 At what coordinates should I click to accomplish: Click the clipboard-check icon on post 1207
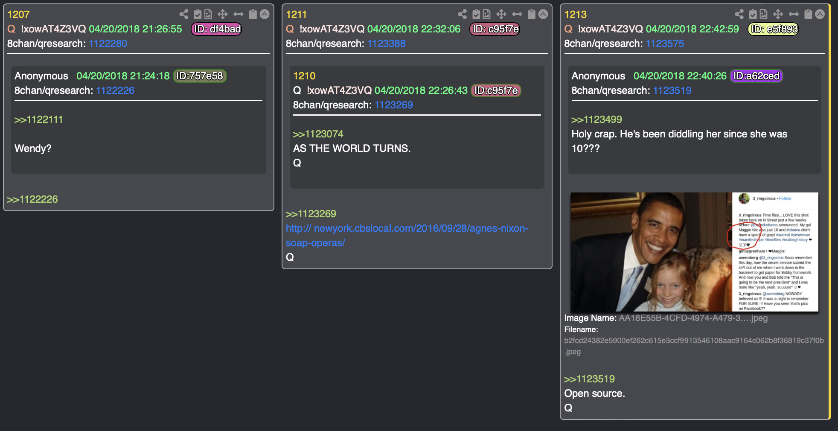pyautogui.click(x=198, y=14)
